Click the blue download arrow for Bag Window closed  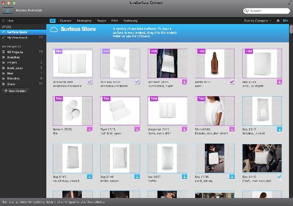point(279,129)
